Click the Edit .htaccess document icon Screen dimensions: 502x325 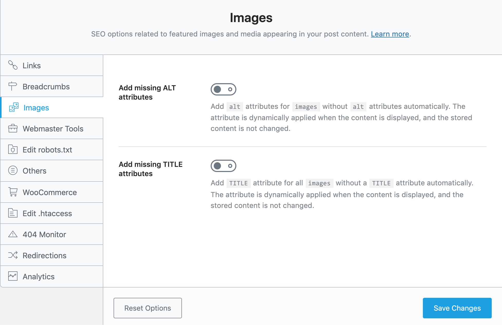click(x=13, y=213)
